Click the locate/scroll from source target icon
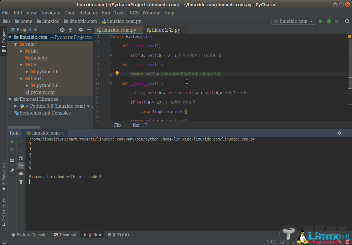 click(x=62, y=30)
